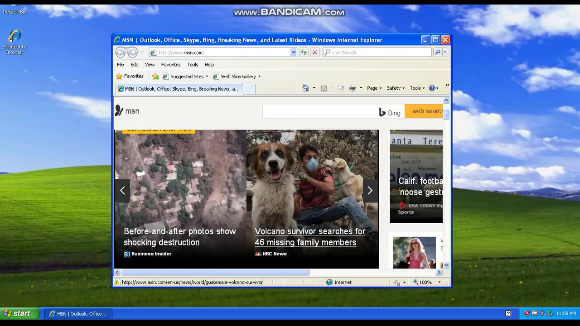Click the Bing logo in search box

pos(390,113)
